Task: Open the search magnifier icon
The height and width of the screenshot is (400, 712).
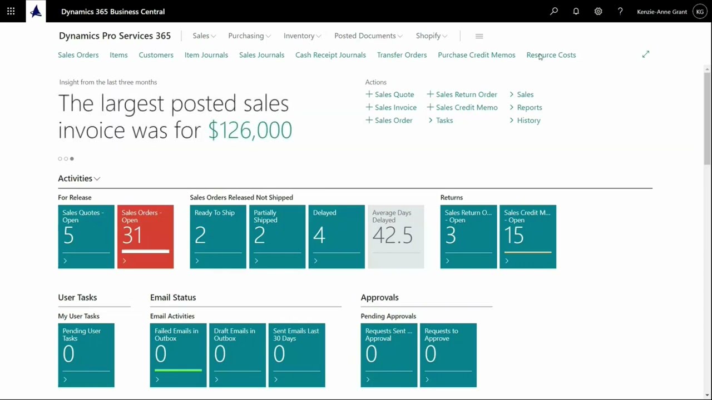Action: click(554, 11)
